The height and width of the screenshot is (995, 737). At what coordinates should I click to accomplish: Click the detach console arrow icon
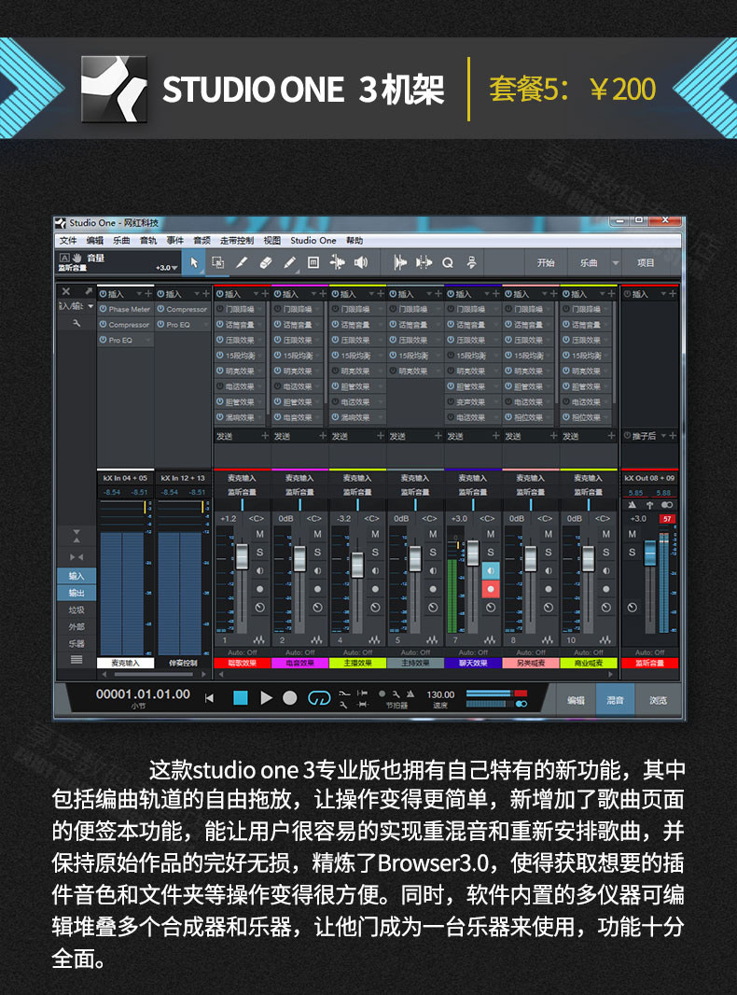coord(89,291)
